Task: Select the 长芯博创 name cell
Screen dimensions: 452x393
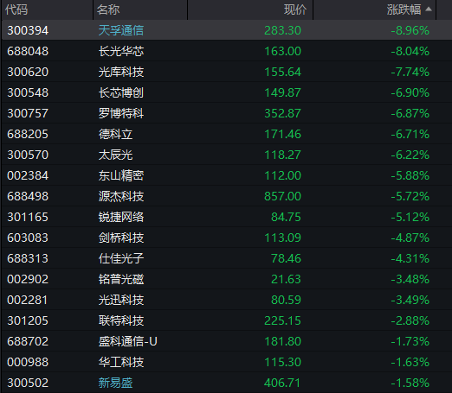Action: [121, 92]
